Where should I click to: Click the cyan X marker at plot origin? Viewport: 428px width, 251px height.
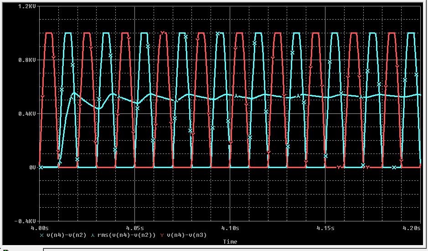pos(41,168)
